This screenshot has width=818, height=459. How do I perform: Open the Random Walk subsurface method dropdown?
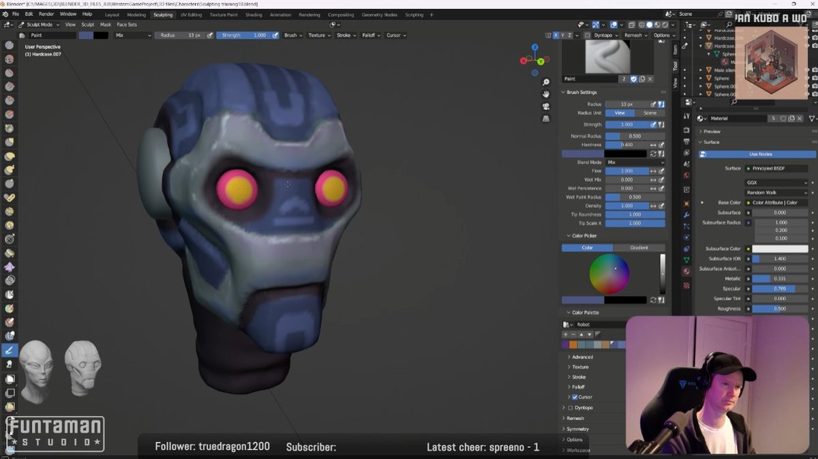(776, 192)
